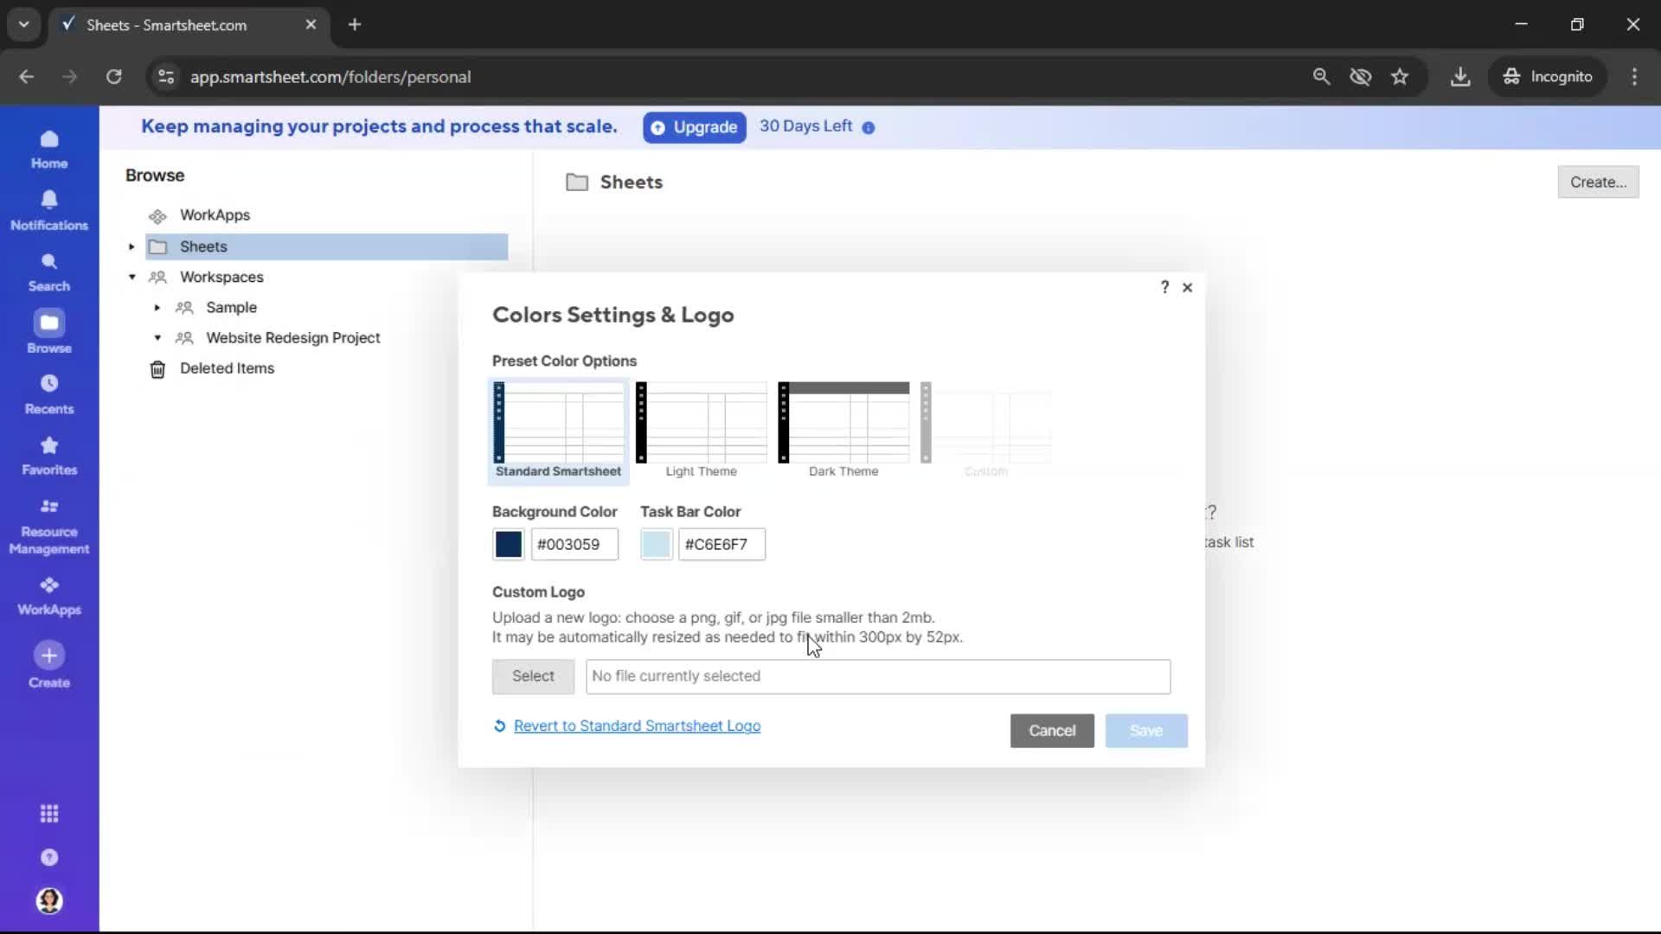Revert to Standard Smartsheet Logo
Screen dimensions: 1661x934
(637, 726)
